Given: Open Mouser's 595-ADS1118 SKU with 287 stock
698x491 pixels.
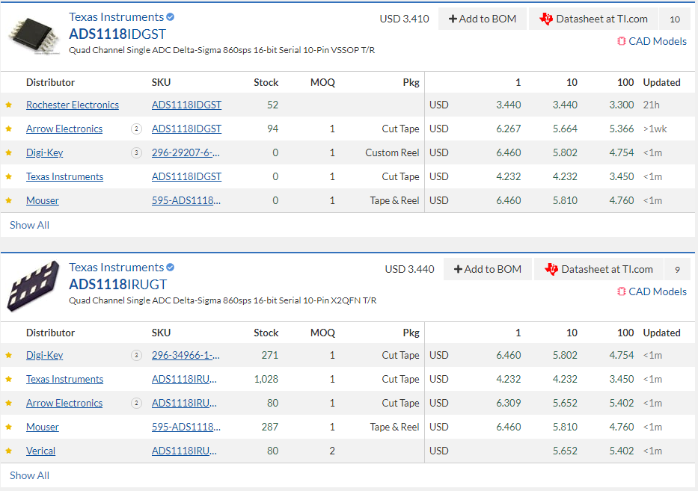Looking at the screenshot, I should [x=186, y=427].
